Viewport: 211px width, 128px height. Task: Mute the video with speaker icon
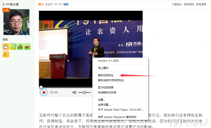pyautogui.click(x=74, y=92)
